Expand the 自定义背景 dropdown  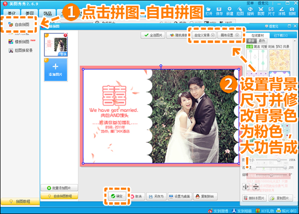point(204,35)
